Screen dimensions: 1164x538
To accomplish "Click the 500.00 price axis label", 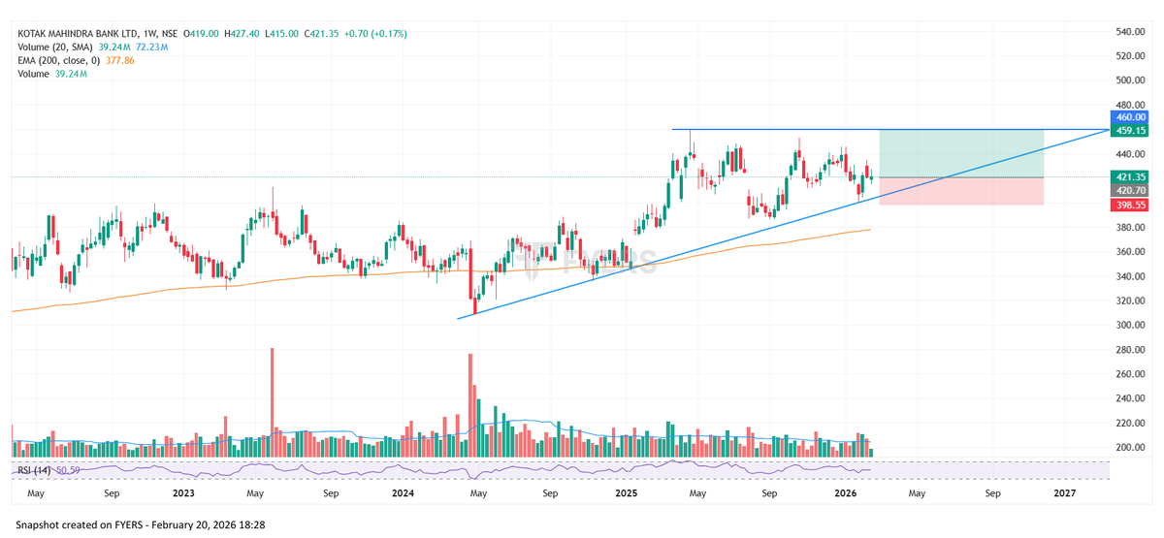I will pyautogui.click(x=1131, y=80).
